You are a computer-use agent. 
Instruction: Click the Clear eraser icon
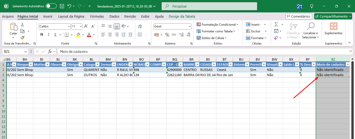pyautogui.click(x=276, y=38)
